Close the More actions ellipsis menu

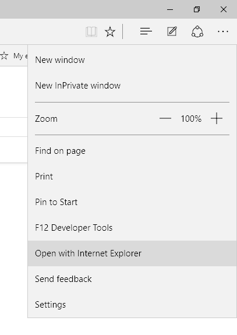pyautogui.click(x=223, y=31)
